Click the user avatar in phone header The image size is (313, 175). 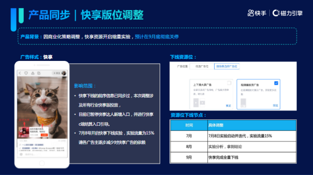[64, 73]
